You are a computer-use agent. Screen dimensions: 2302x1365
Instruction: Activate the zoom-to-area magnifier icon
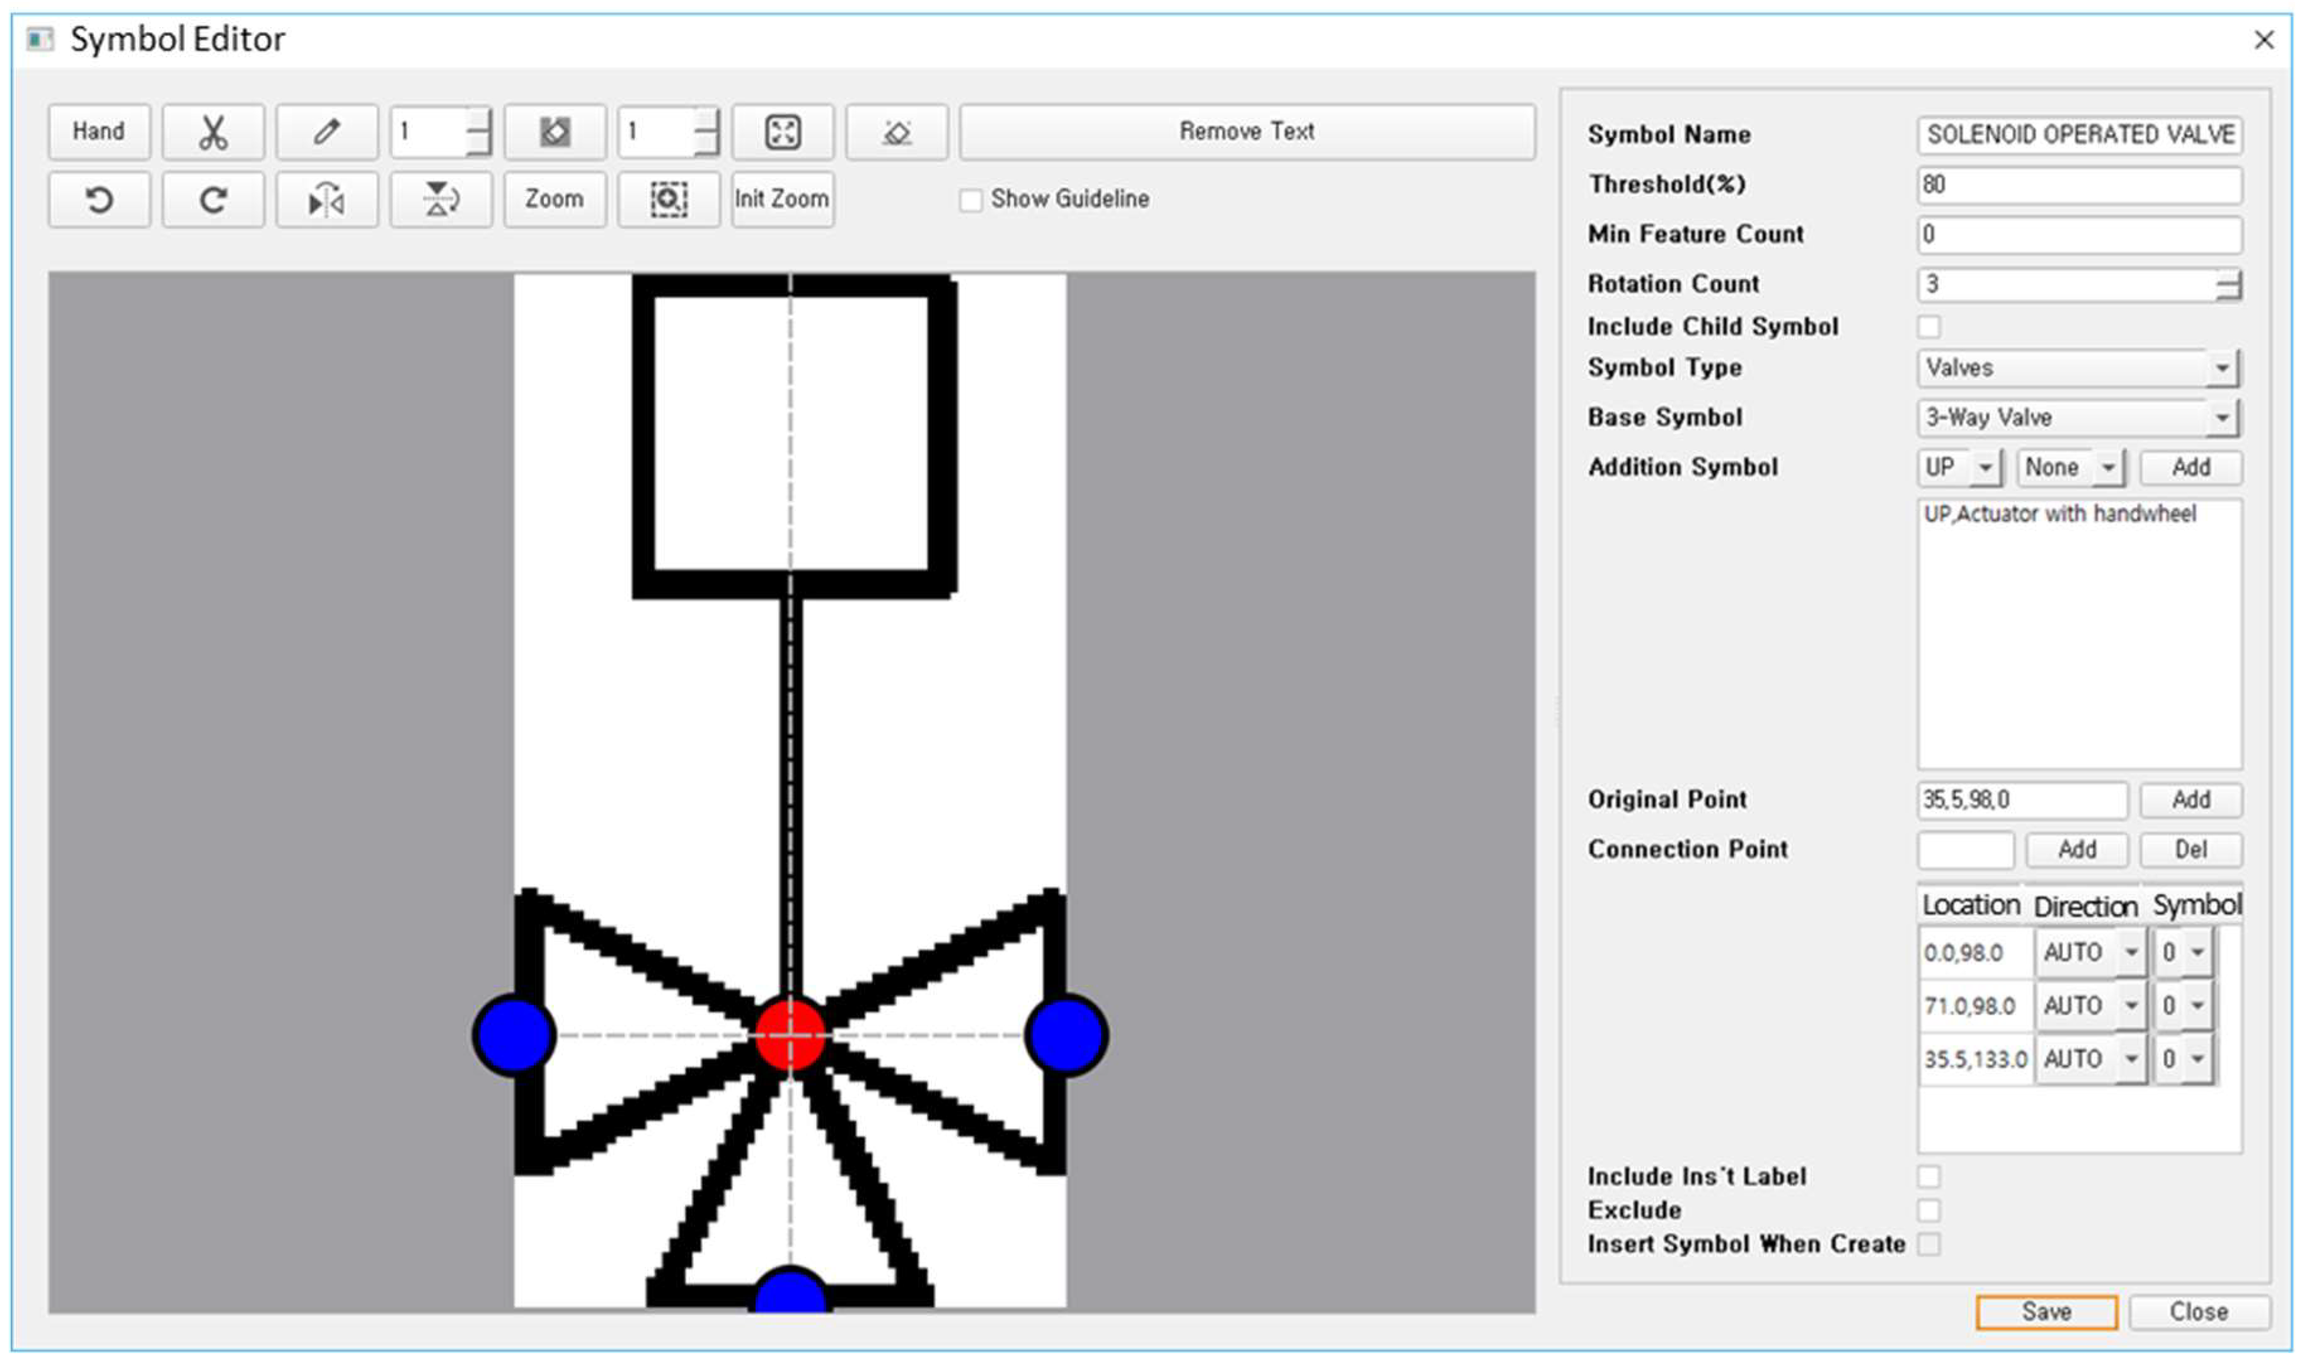(x=668, y=200)
